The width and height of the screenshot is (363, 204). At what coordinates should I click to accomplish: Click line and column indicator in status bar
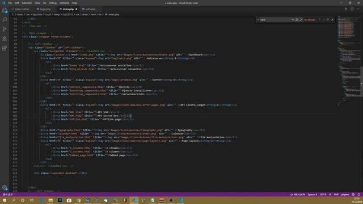(297, 194)
